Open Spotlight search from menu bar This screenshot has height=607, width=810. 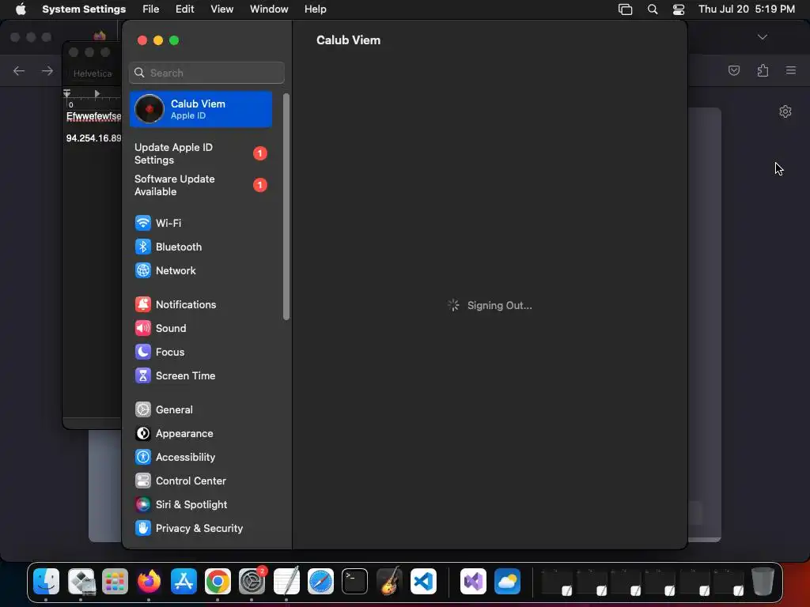[x=653, y=9]
